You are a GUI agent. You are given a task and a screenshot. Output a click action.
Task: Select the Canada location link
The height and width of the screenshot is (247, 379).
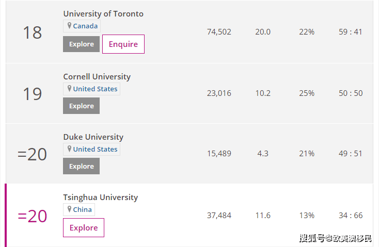(85, 26)
